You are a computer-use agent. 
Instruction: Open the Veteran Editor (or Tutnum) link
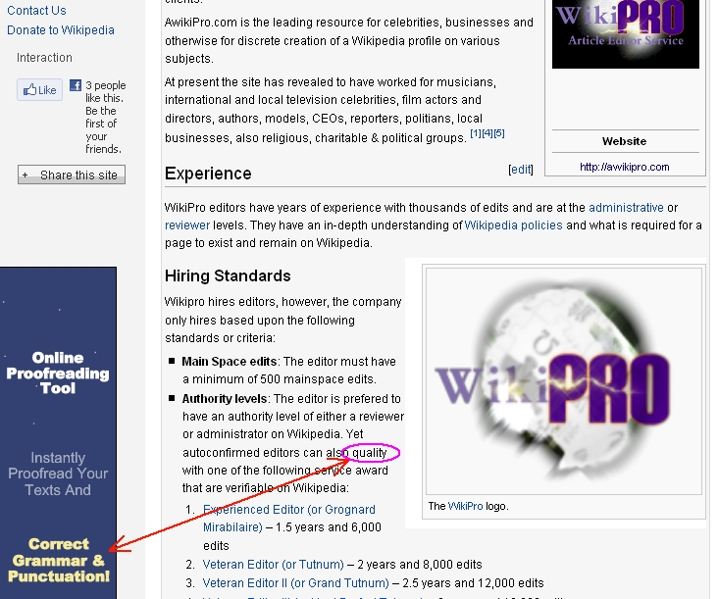(x=273, y=565)
